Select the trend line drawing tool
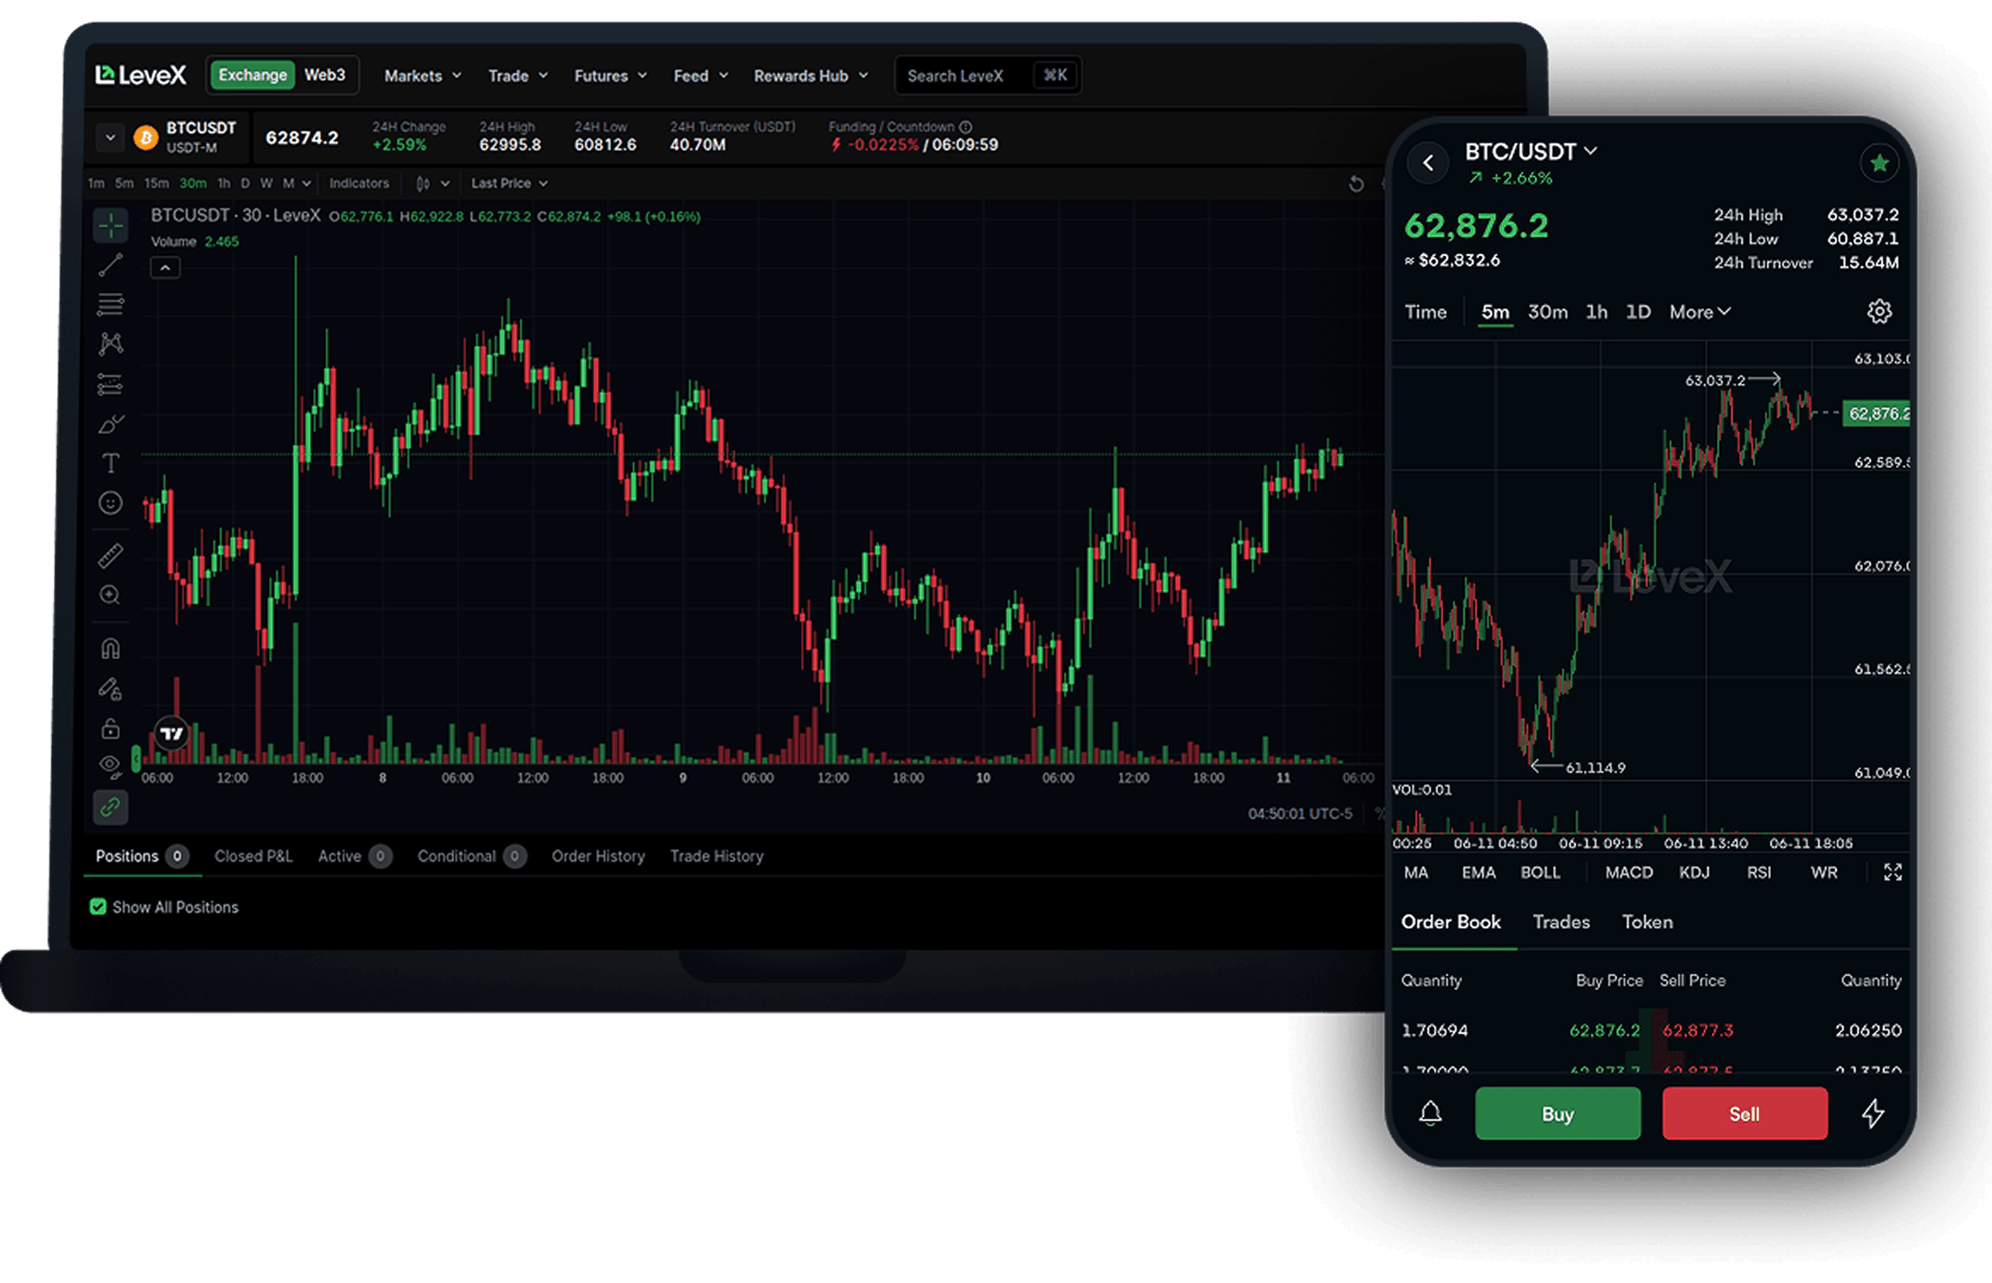The height and width of the screenshot is (1283, 1992). 111,265
